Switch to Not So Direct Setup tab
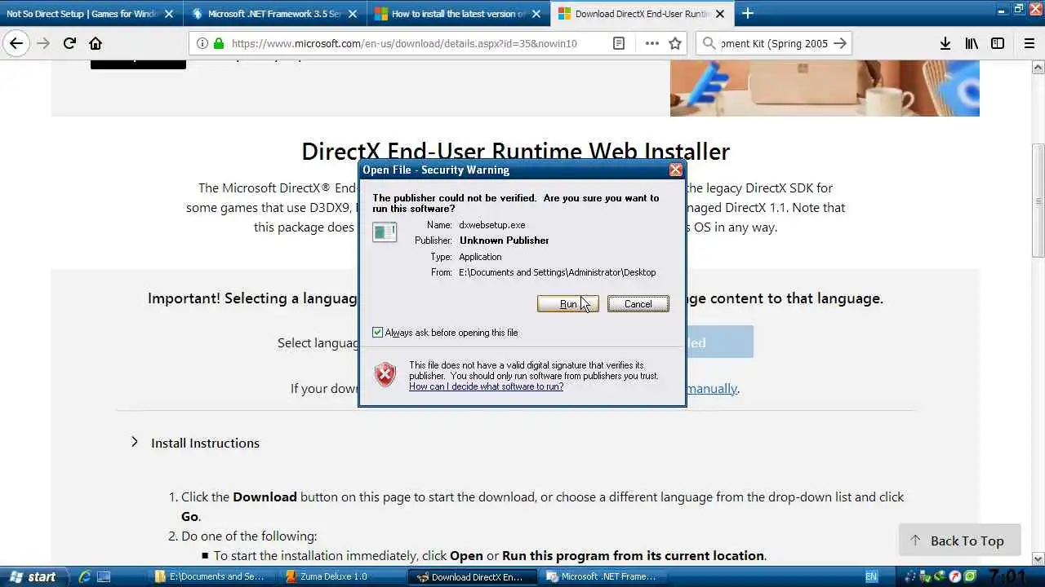The width and height of the screenshot is (1045, 587). click(x=82, y=14)
